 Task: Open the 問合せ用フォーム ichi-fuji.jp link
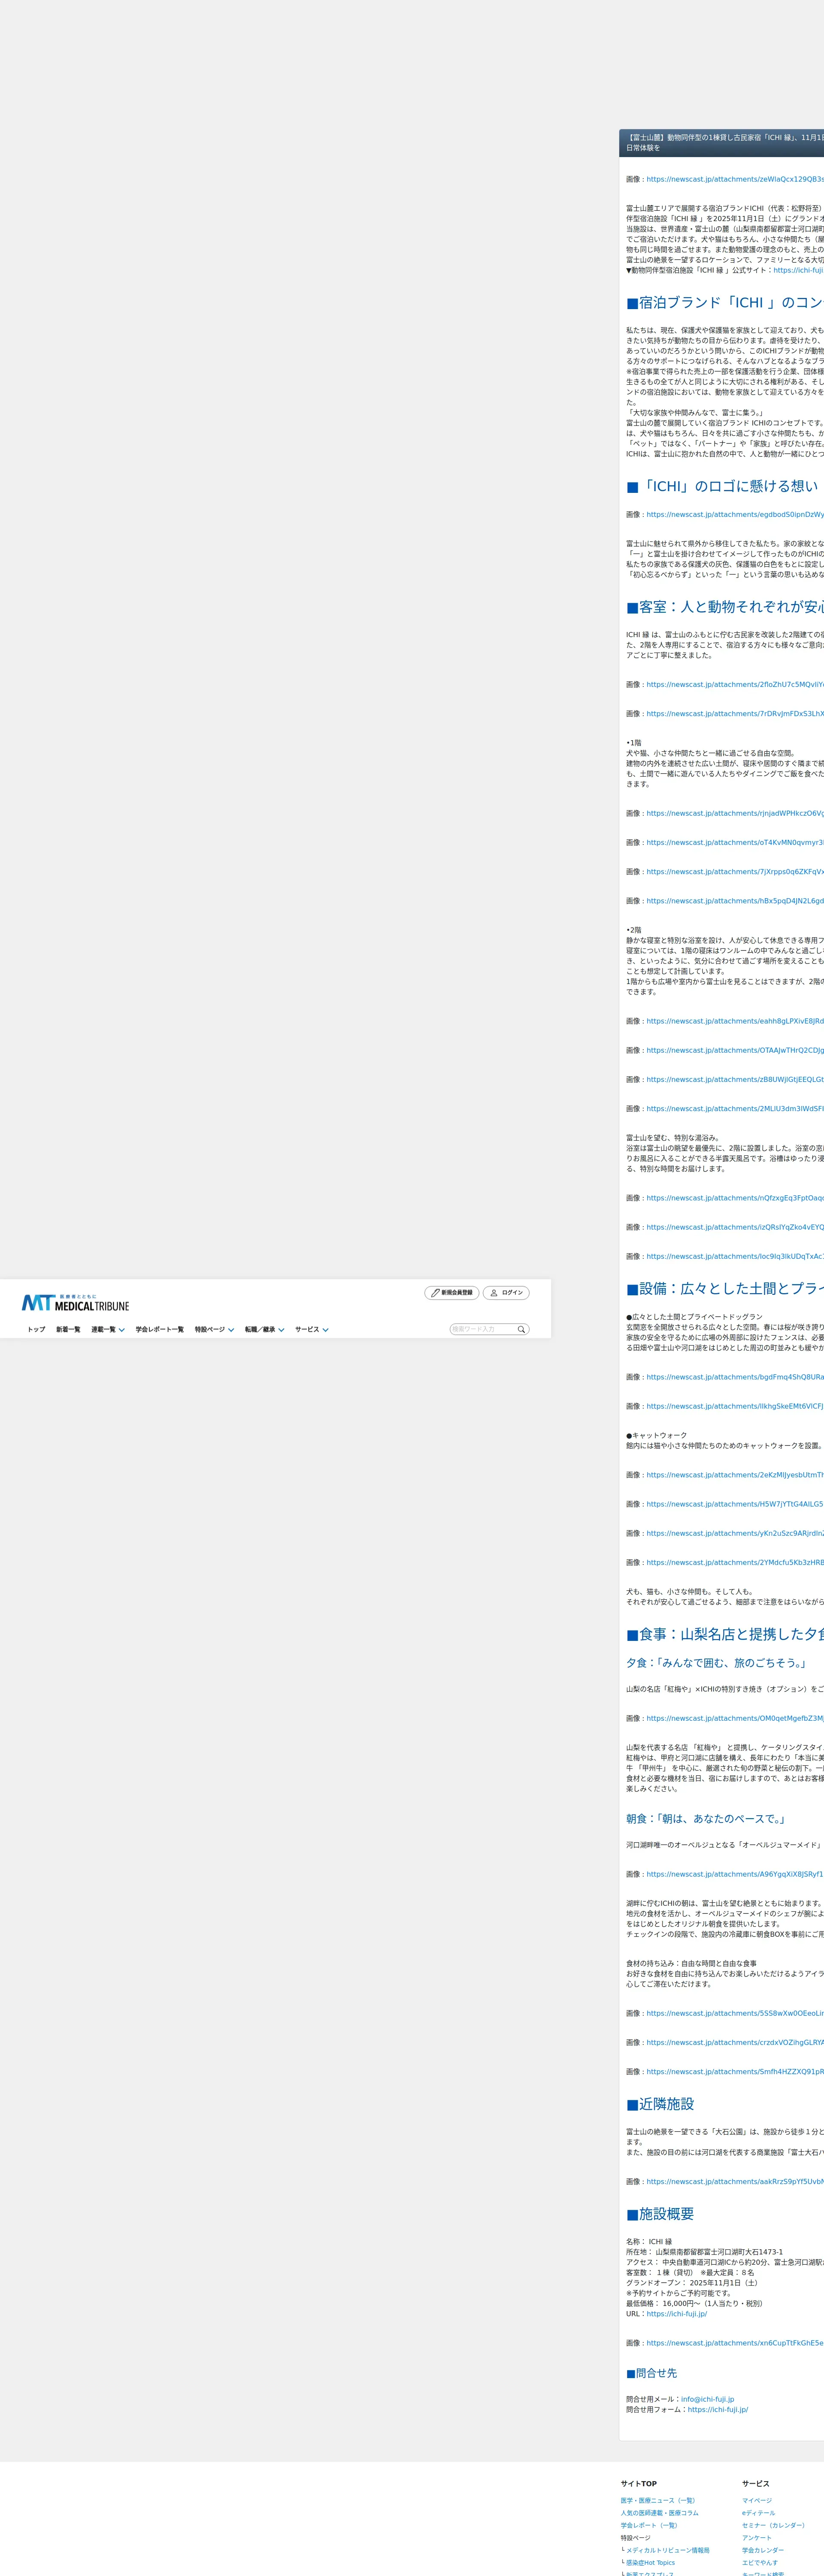(718, 2410)
